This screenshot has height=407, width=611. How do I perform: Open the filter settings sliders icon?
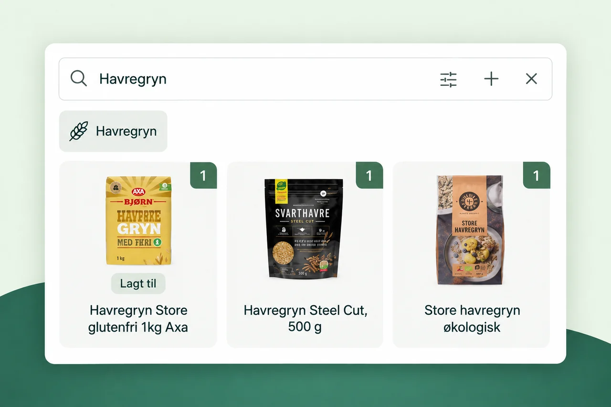(x=448, y=79)
